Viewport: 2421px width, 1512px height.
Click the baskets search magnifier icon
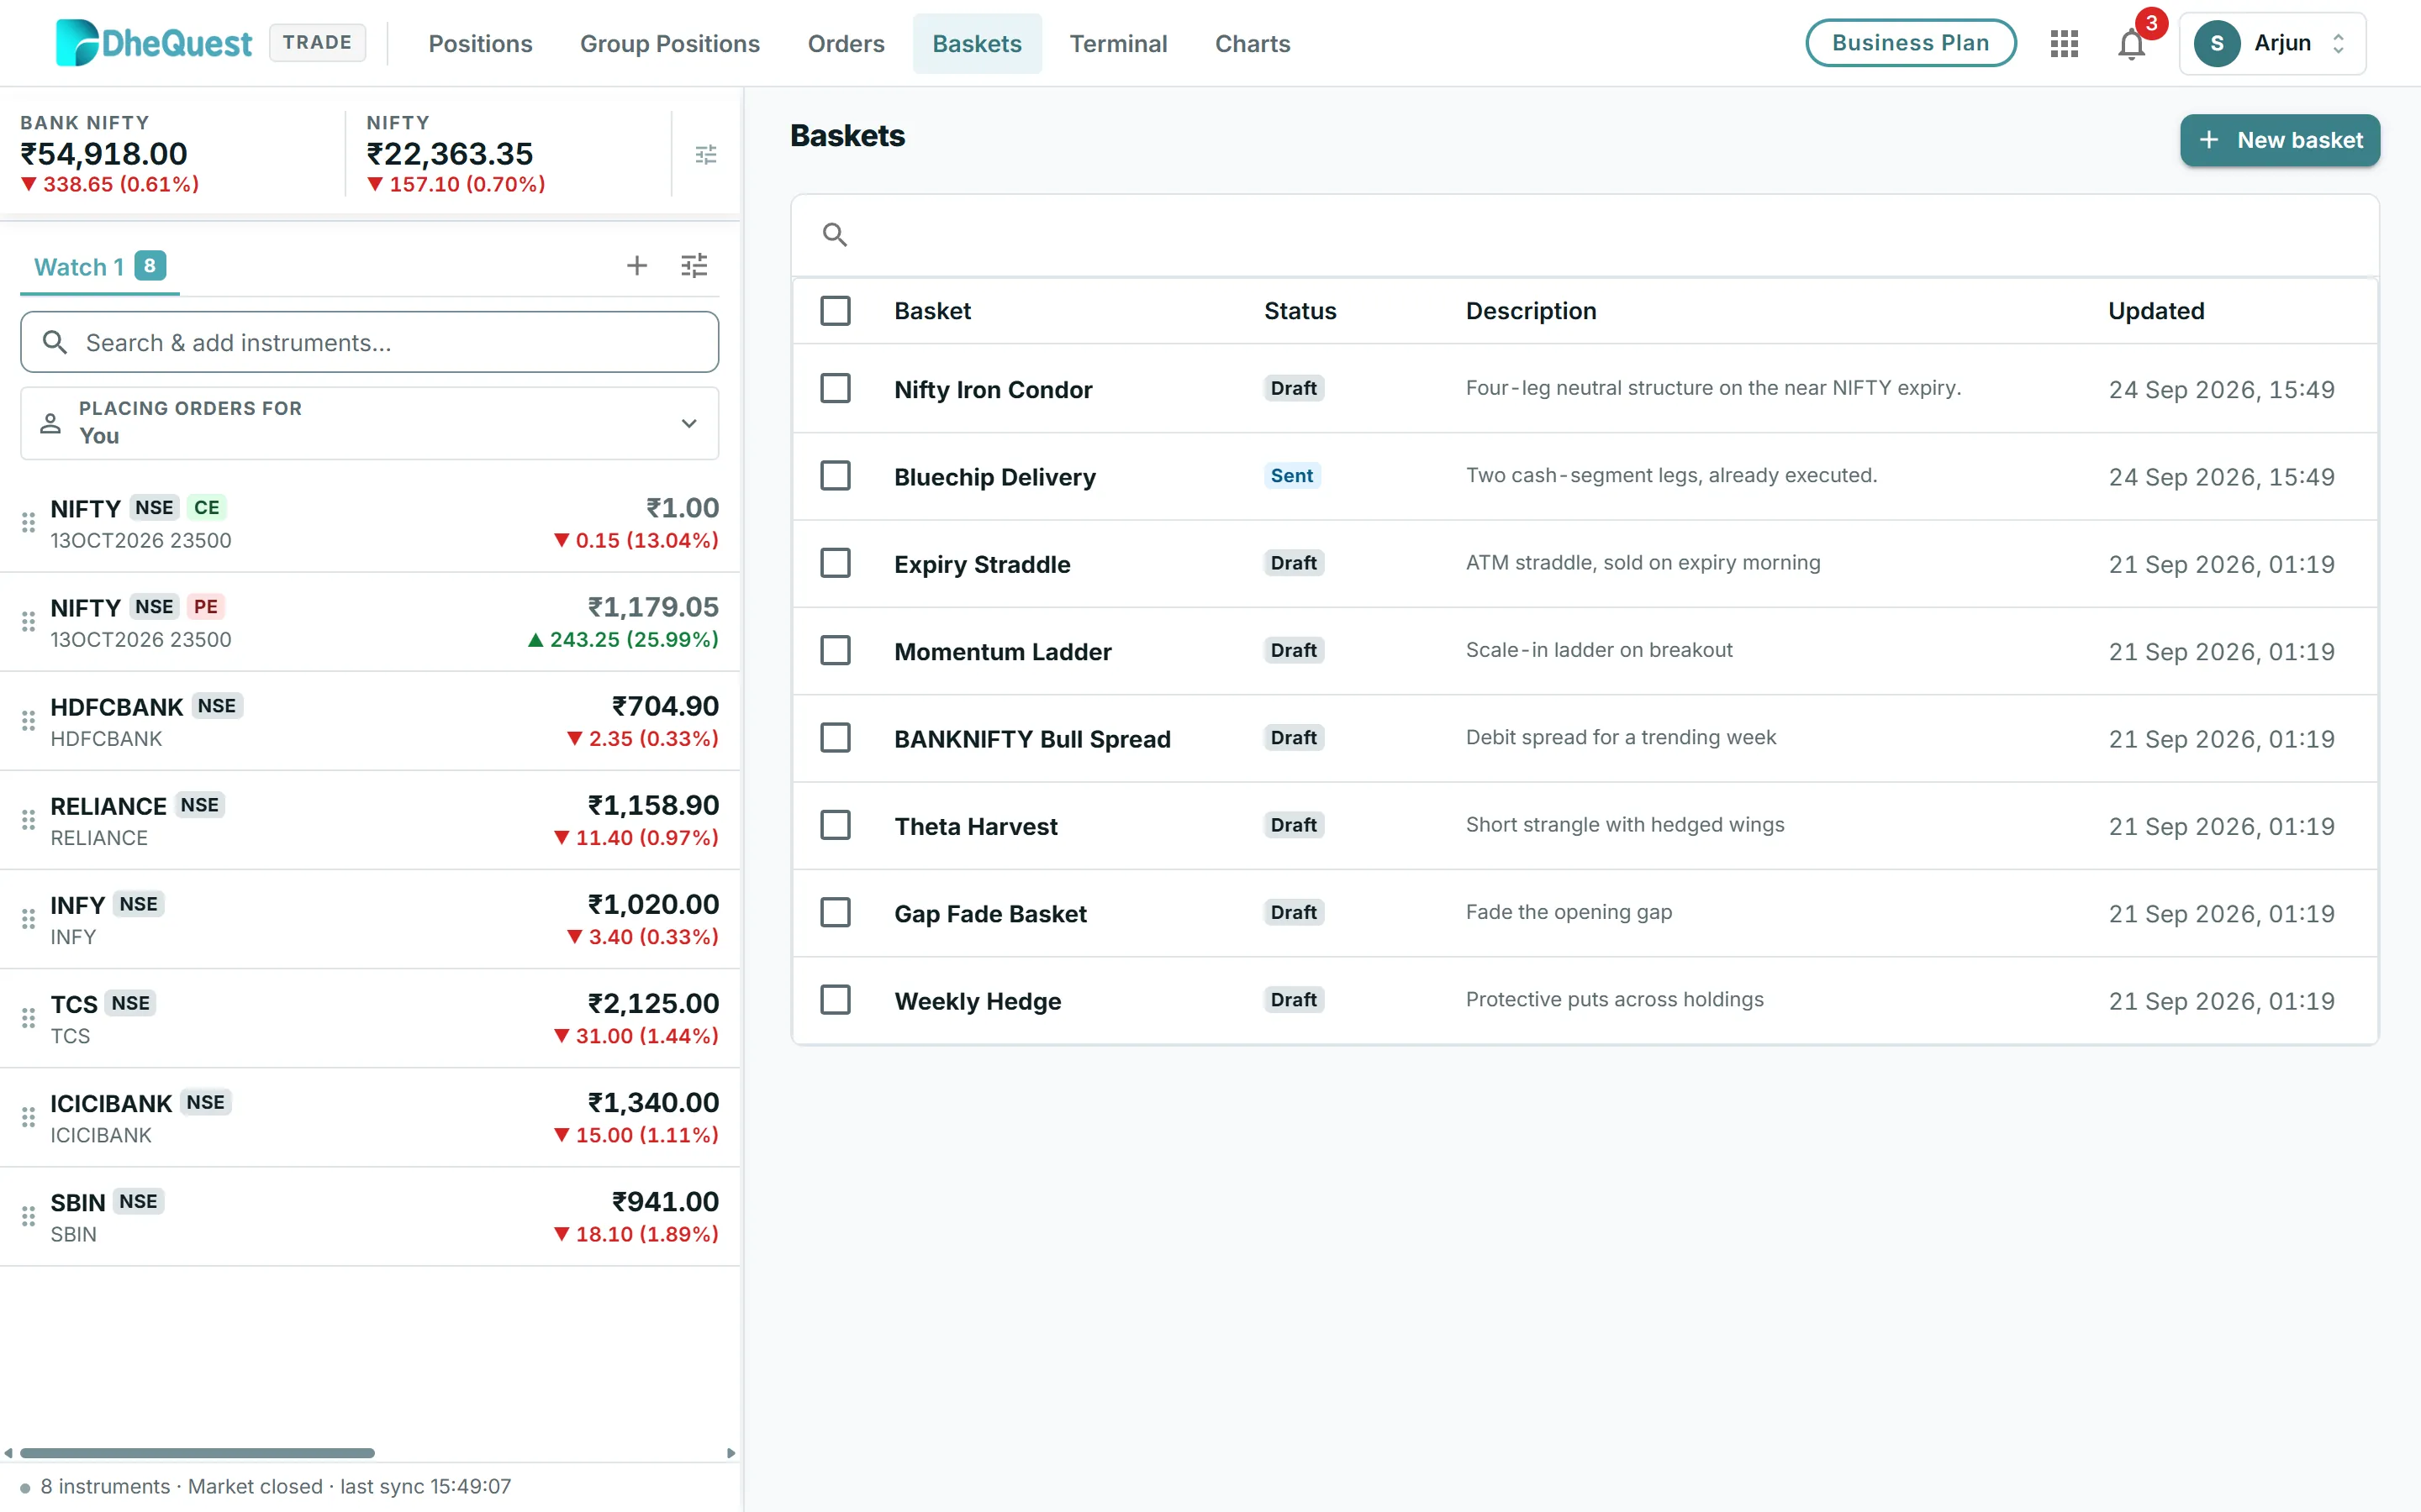[x=835, y=234]
